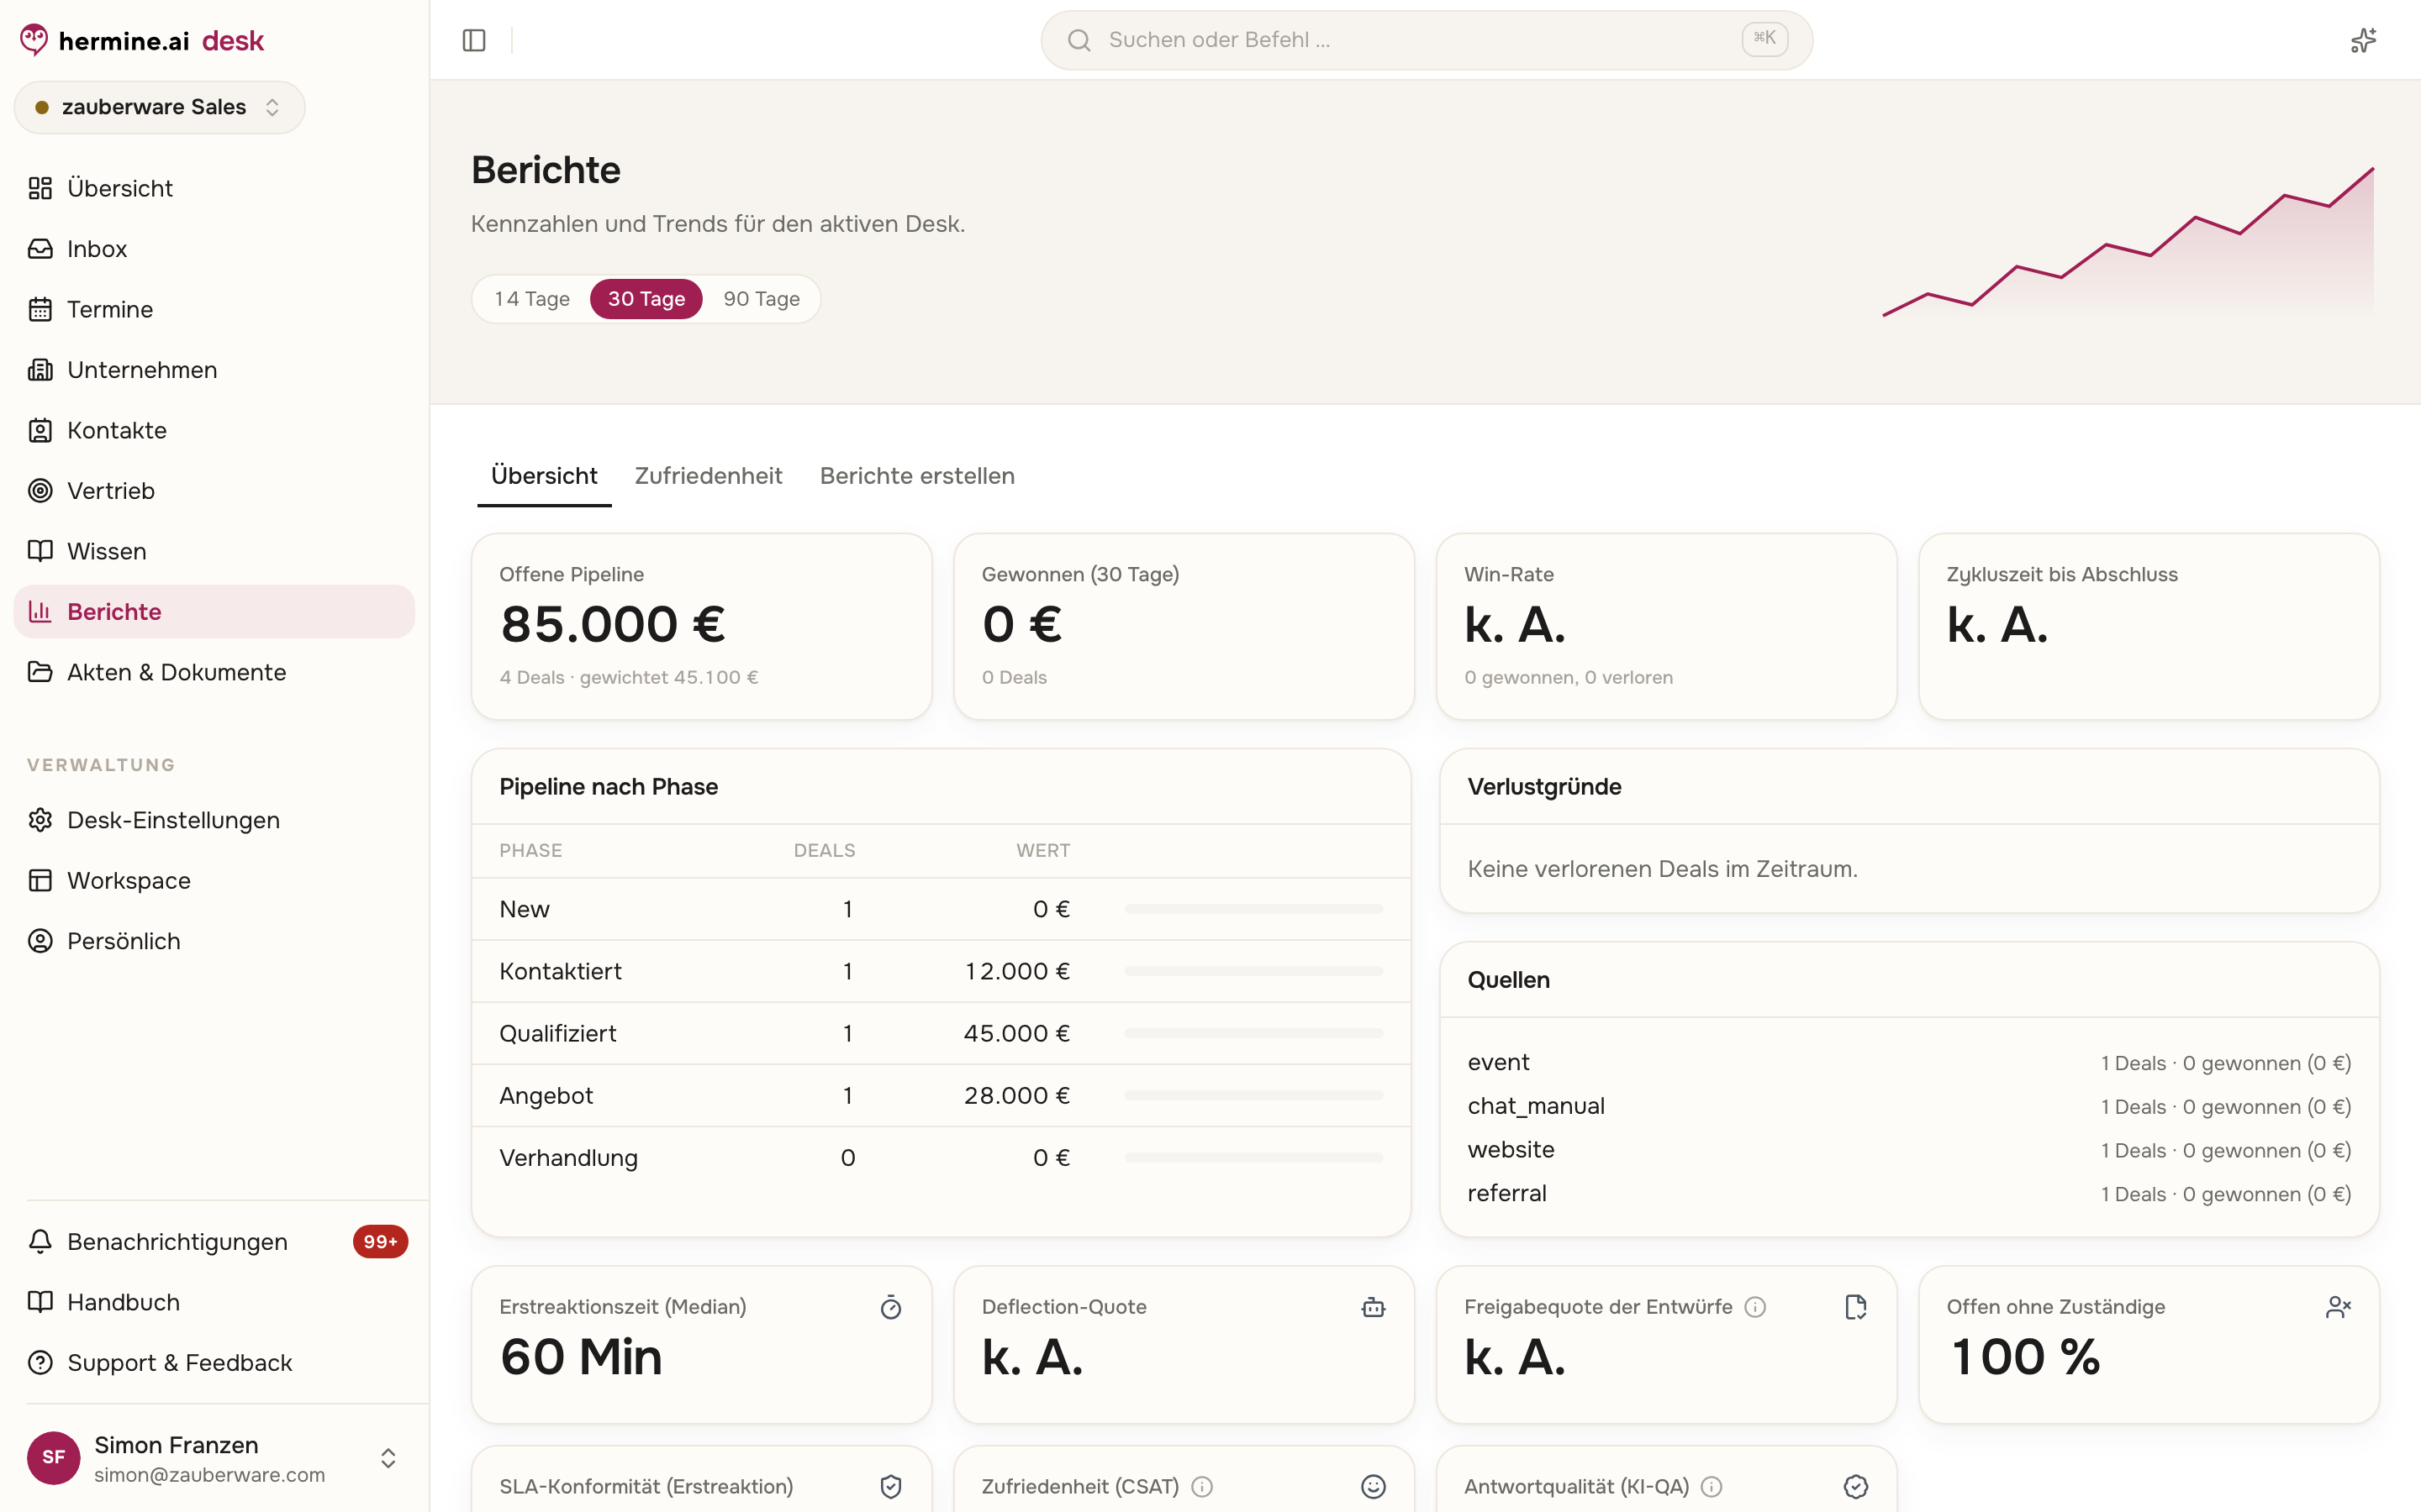Click the SF user avatar
The width and height of the screenshot is (2421, 1512).
pyautogui.click(x=54, y=1458)
